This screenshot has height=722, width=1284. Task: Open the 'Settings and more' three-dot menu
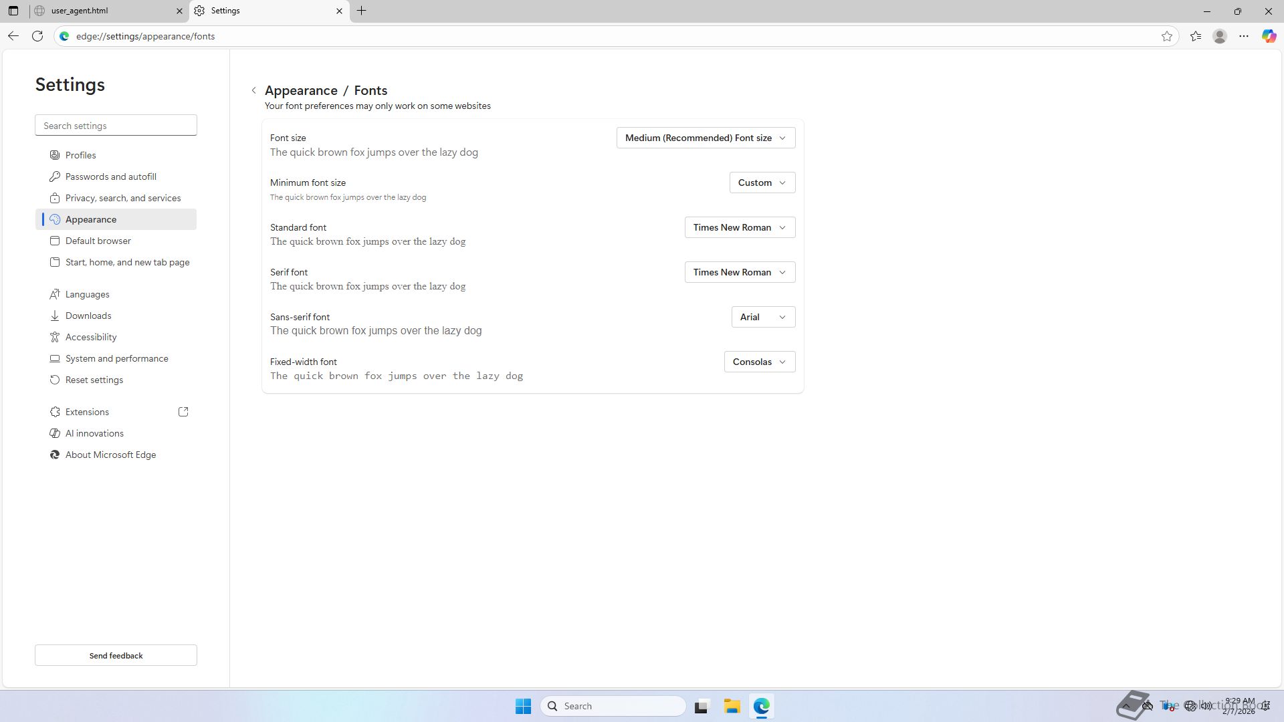point(1244,36)
